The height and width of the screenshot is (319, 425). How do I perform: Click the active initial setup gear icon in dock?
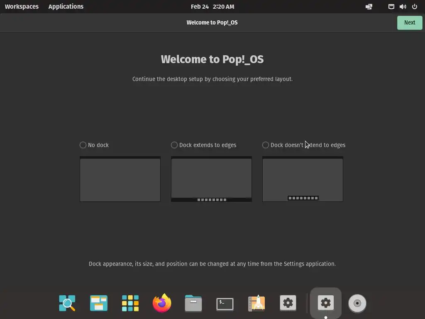[325, 303]
